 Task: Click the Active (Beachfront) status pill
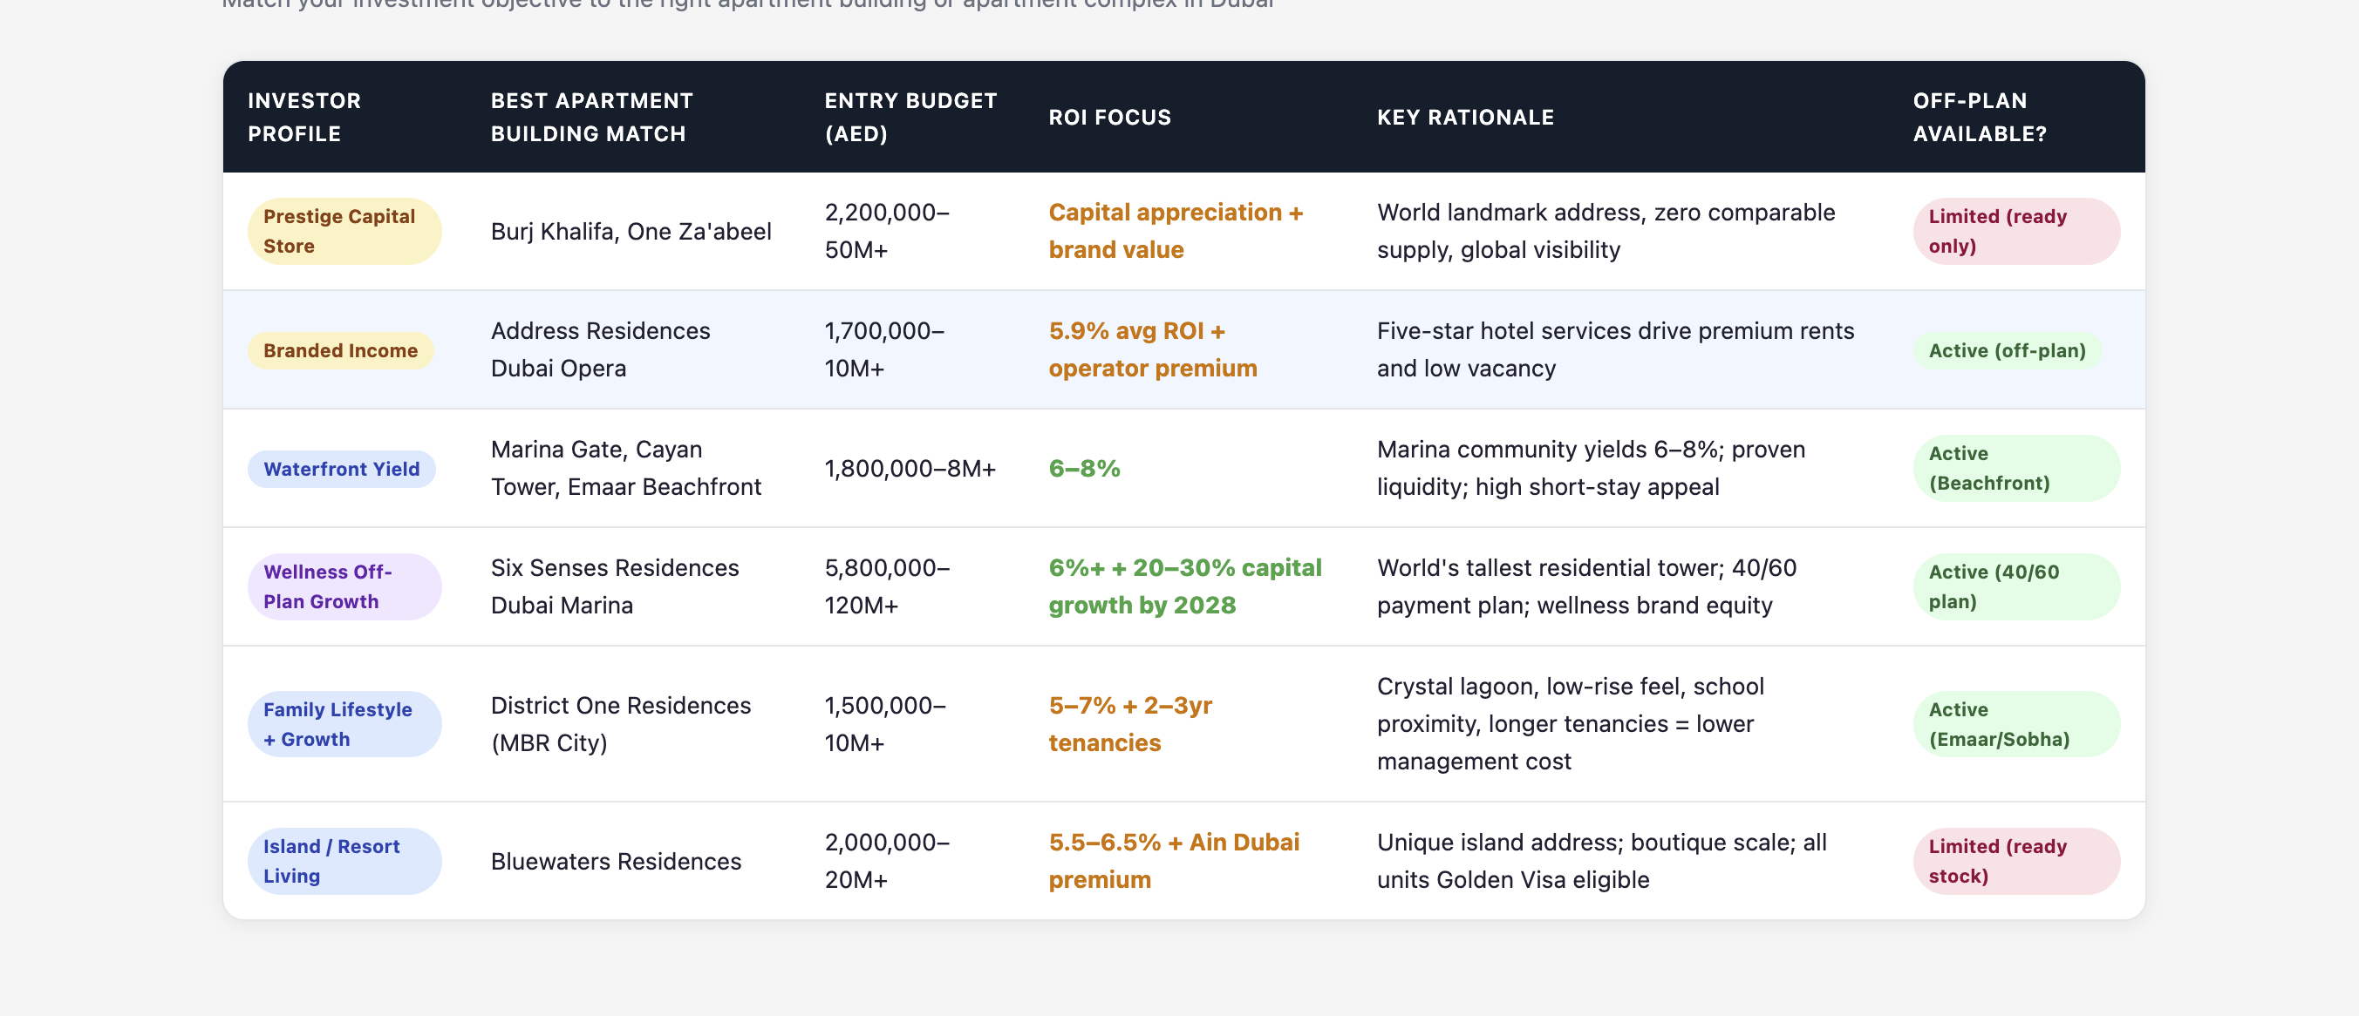(x=2015, y=469)
